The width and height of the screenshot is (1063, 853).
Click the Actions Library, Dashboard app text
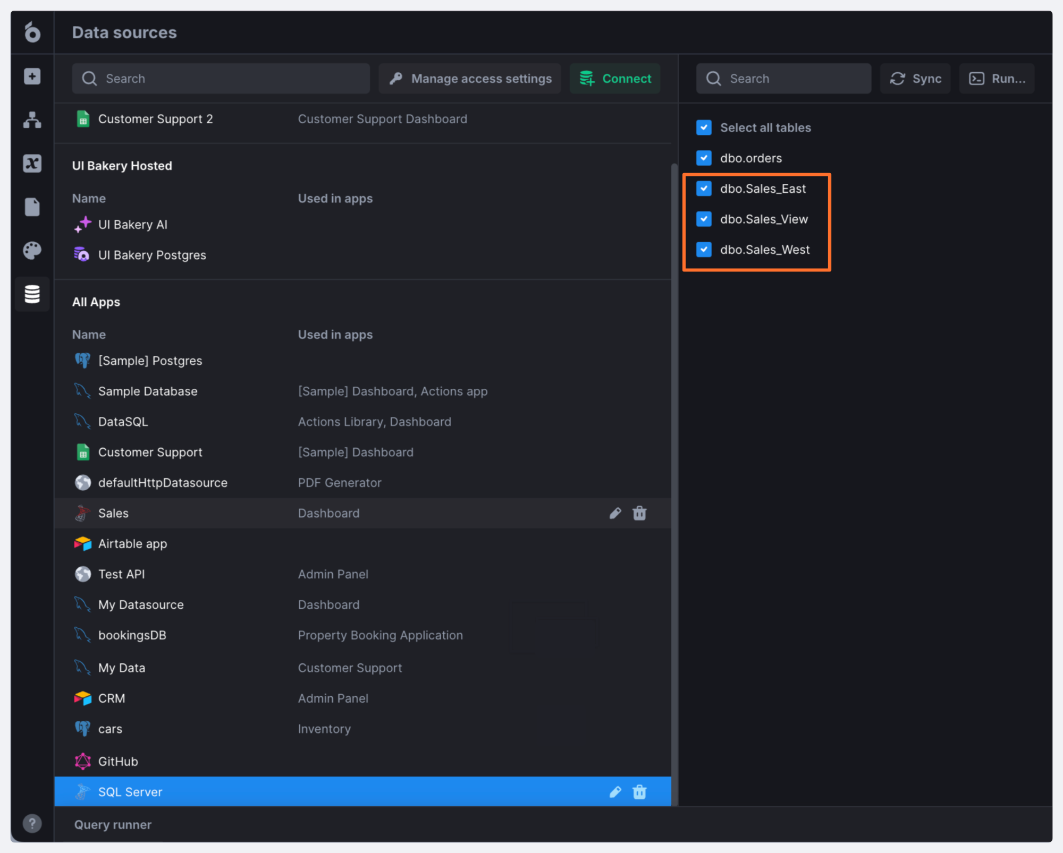click(x=374, y=422)
